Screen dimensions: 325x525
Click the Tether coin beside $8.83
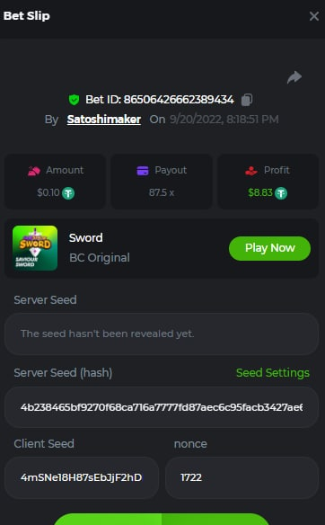point(281,193)
